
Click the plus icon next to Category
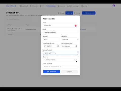(77, 60)
